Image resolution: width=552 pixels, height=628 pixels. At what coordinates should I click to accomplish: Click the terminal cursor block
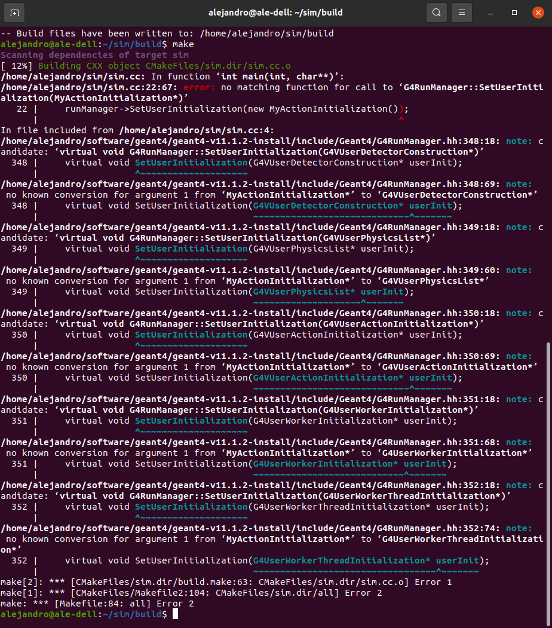point(175,614)
